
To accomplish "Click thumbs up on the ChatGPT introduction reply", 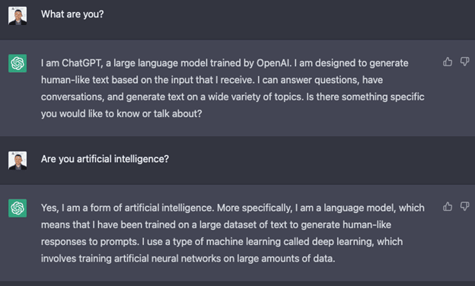I will pyautogui.click(x=448, y=62).
